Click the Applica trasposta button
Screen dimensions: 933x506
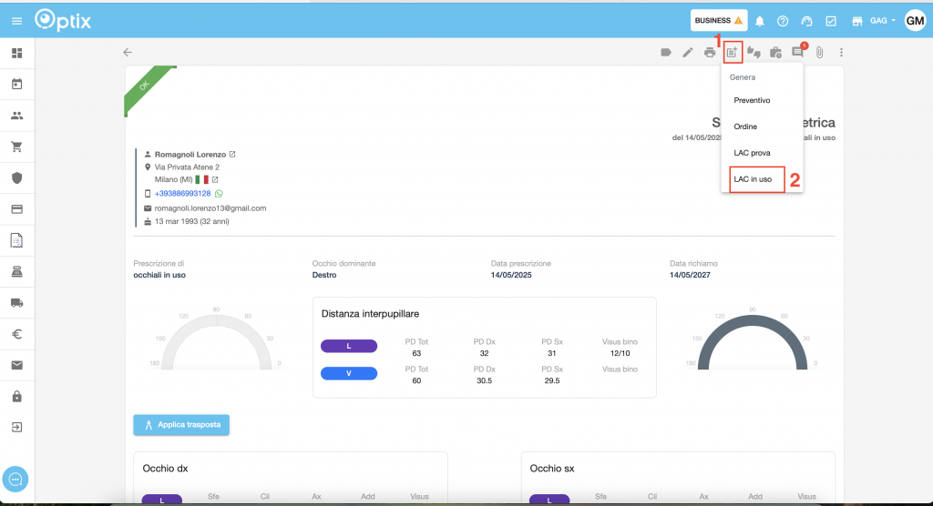click(x=181, y=425)
